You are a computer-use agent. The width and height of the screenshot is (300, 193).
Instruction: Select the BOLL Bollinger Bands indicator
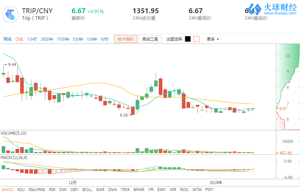coord(87,190)
